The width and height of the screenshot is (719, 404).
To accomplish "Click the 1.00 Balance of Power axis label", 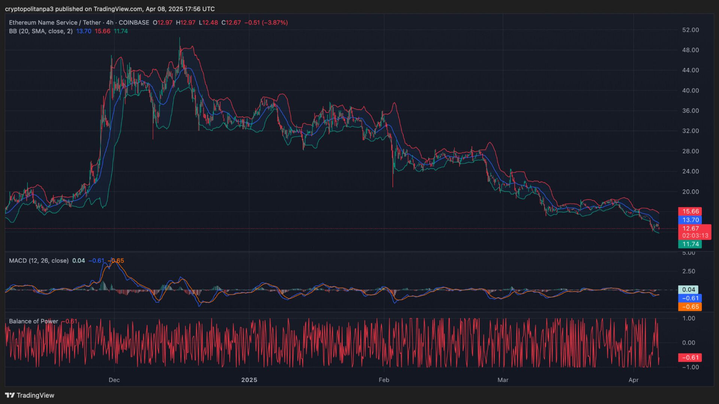I will (689, 318).
